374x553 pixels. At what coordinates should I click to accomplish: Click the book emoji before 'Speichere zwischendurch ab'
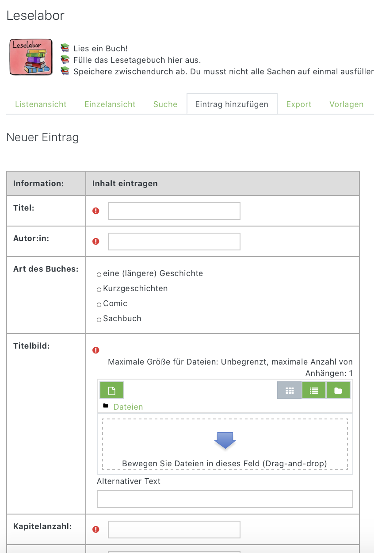[x=65, y=71]
